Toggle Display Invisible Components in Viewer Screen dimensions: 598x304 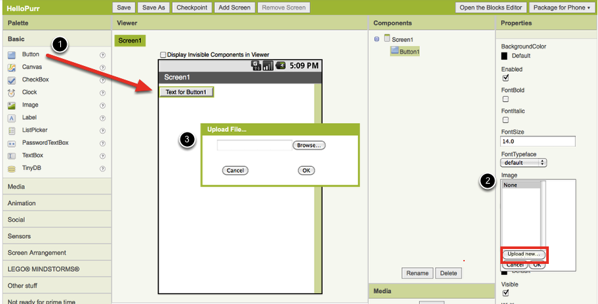(163, 55)
